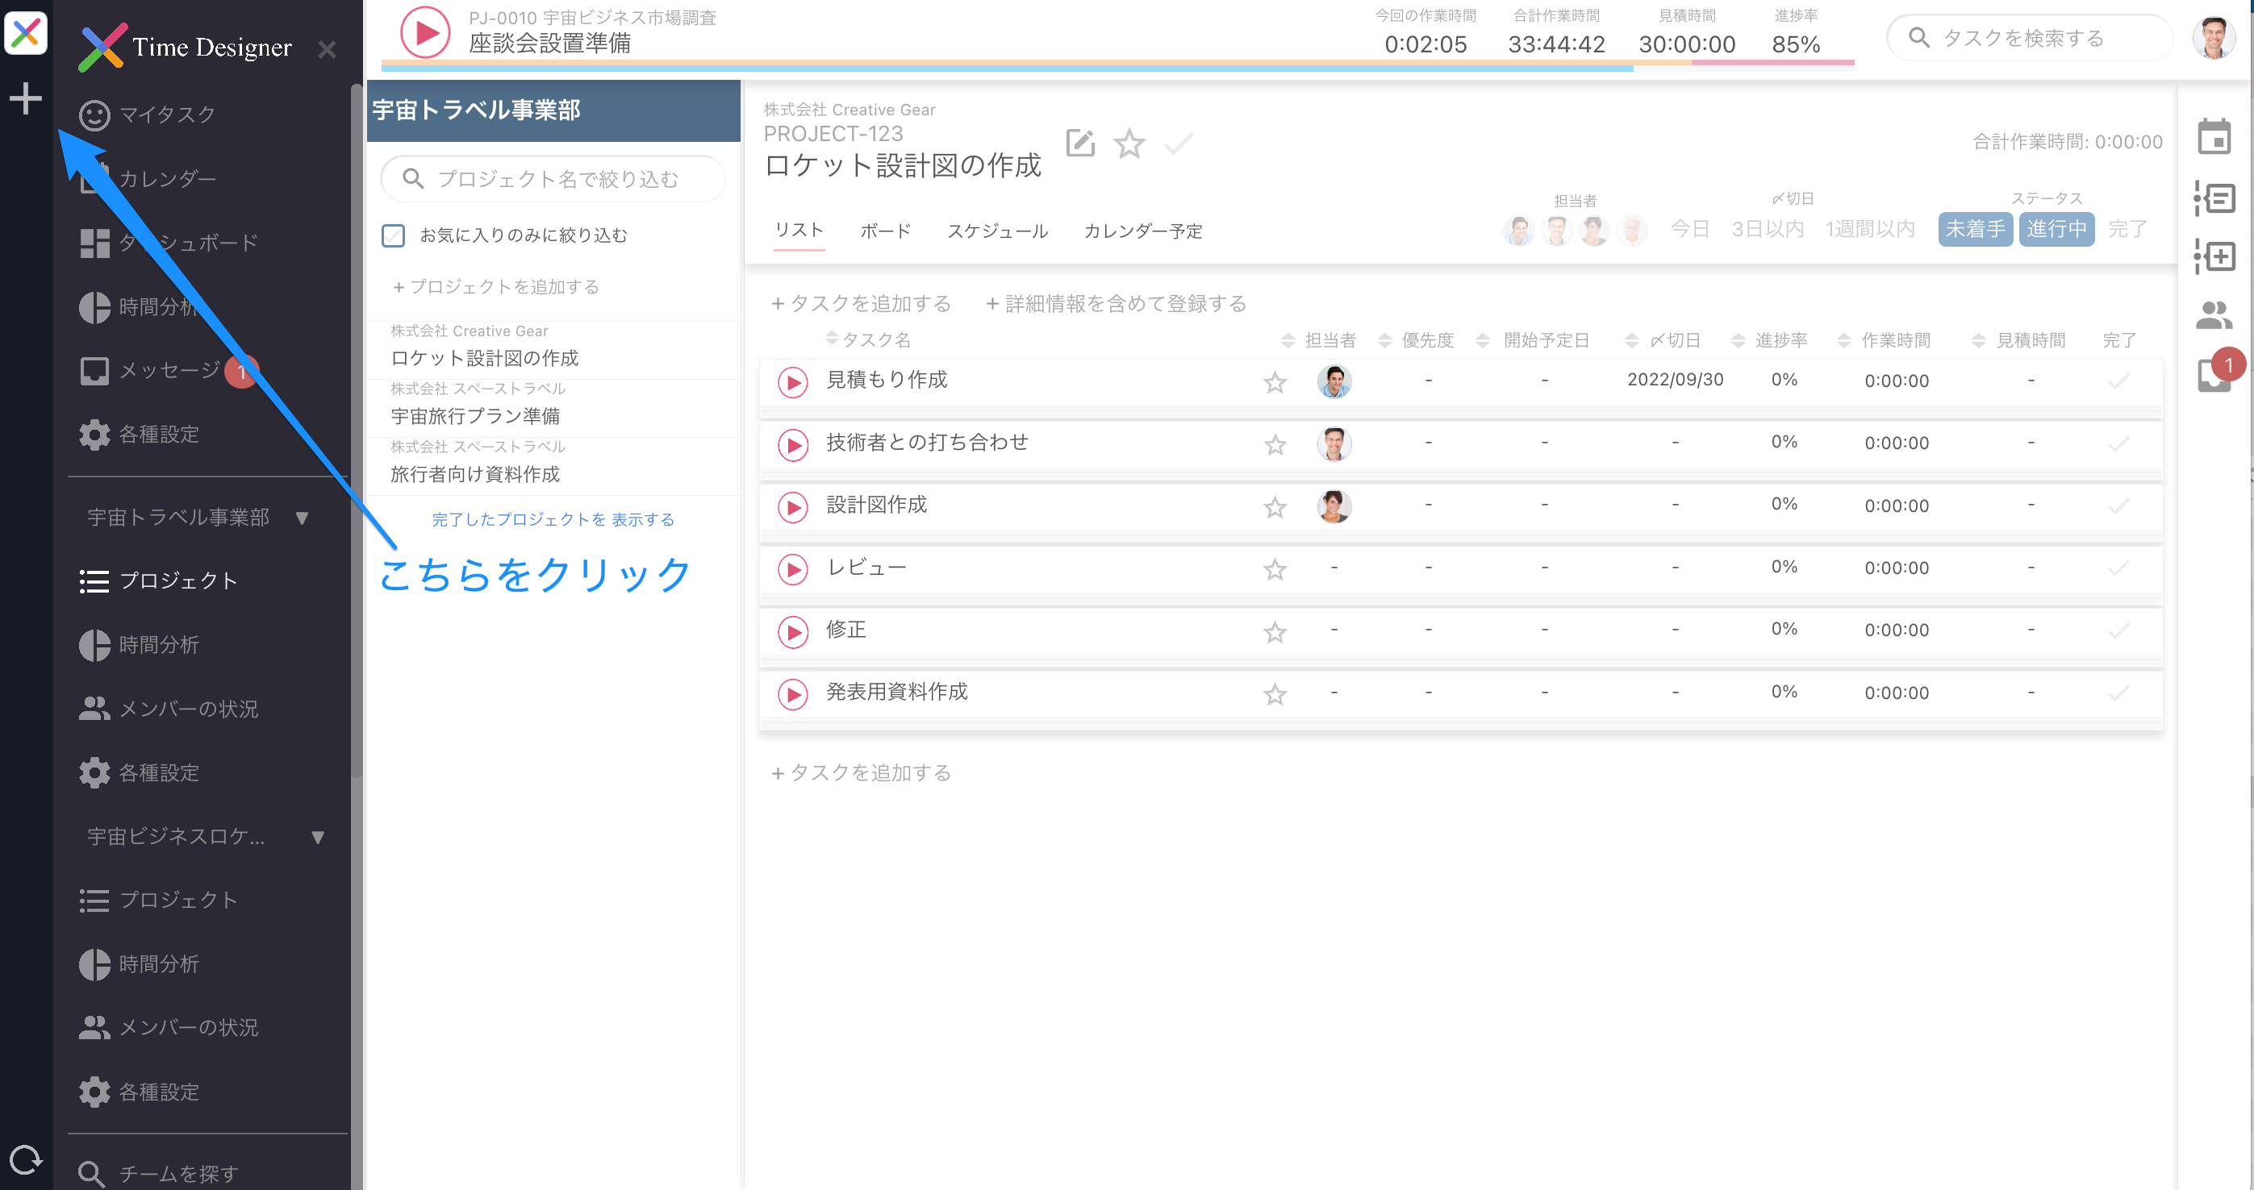
Task: Click the plus icon in left rail
Action: [25, 98]
